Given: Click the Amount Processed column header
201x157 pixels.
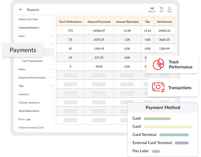Looking at the screenshot, I should pyautogui.click(x=99, y=22).
